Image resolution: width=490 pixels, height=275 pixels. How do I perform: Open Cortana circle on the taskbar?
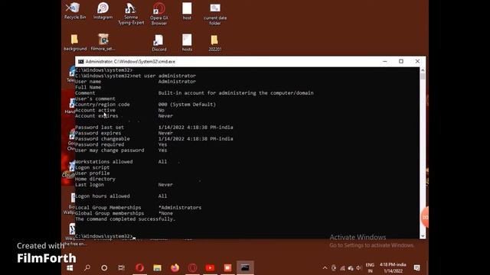tap(104, 268)
